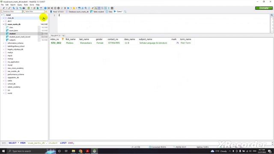The image size is (274, 154).
Task: Click the Save SQL to file icon
Action: pos(79,8)
